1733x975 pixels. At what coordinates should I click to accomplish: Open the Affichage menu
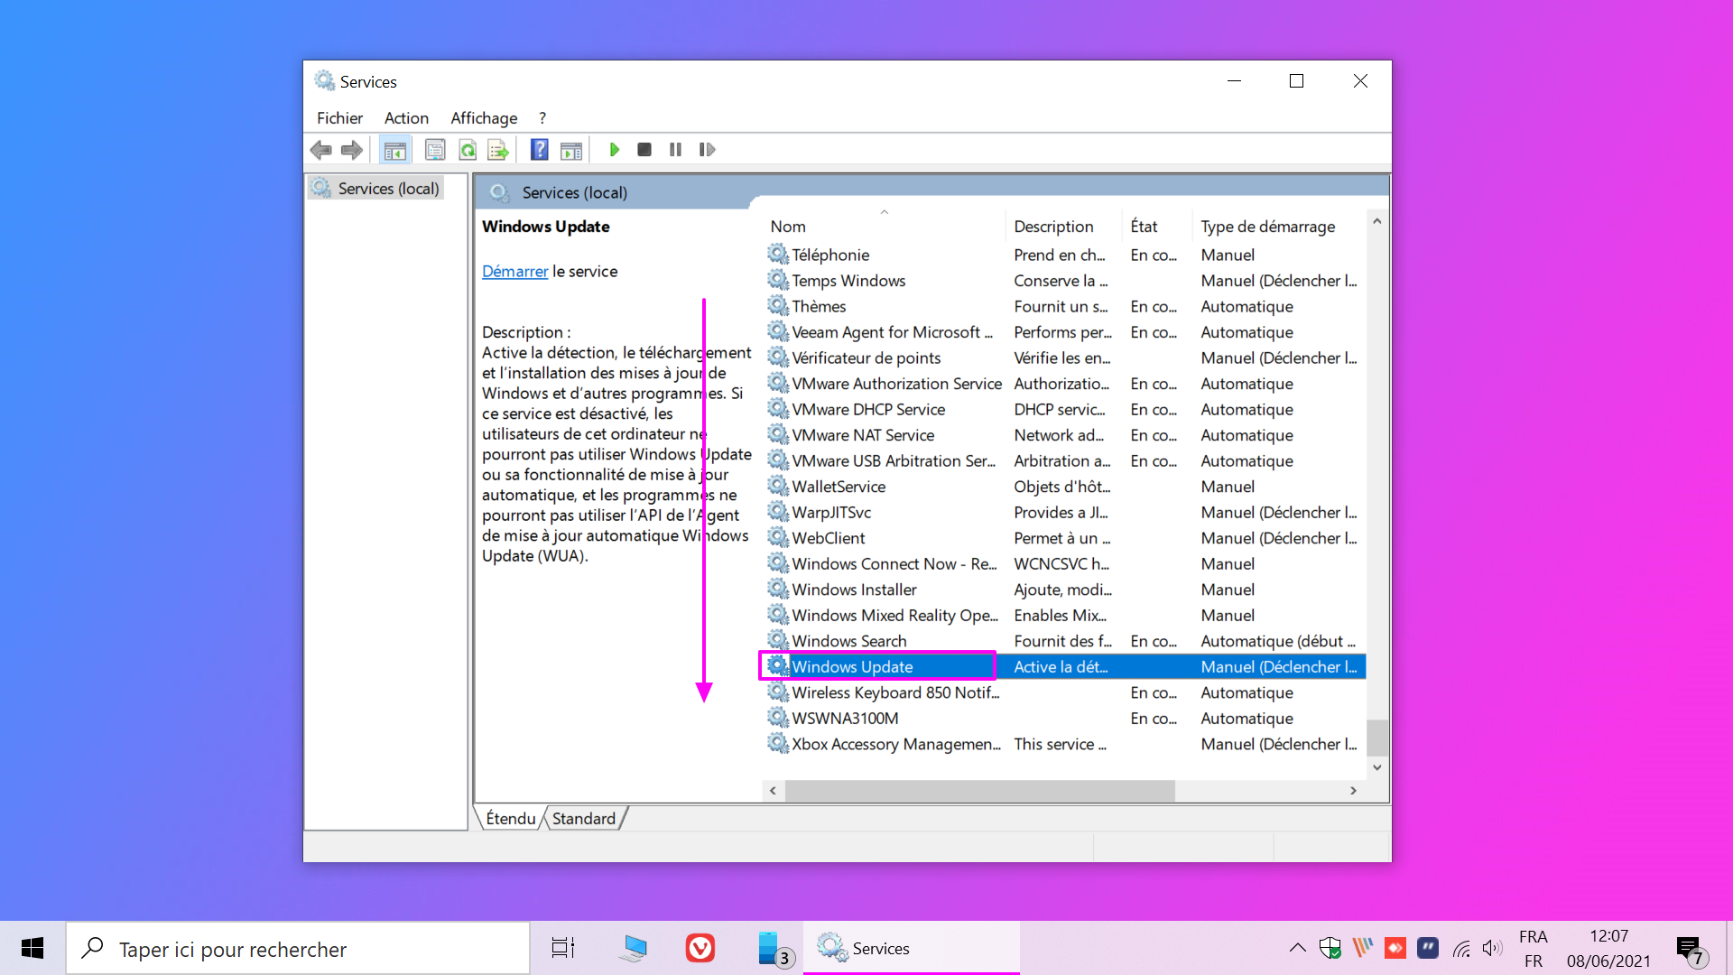[484, 118]
